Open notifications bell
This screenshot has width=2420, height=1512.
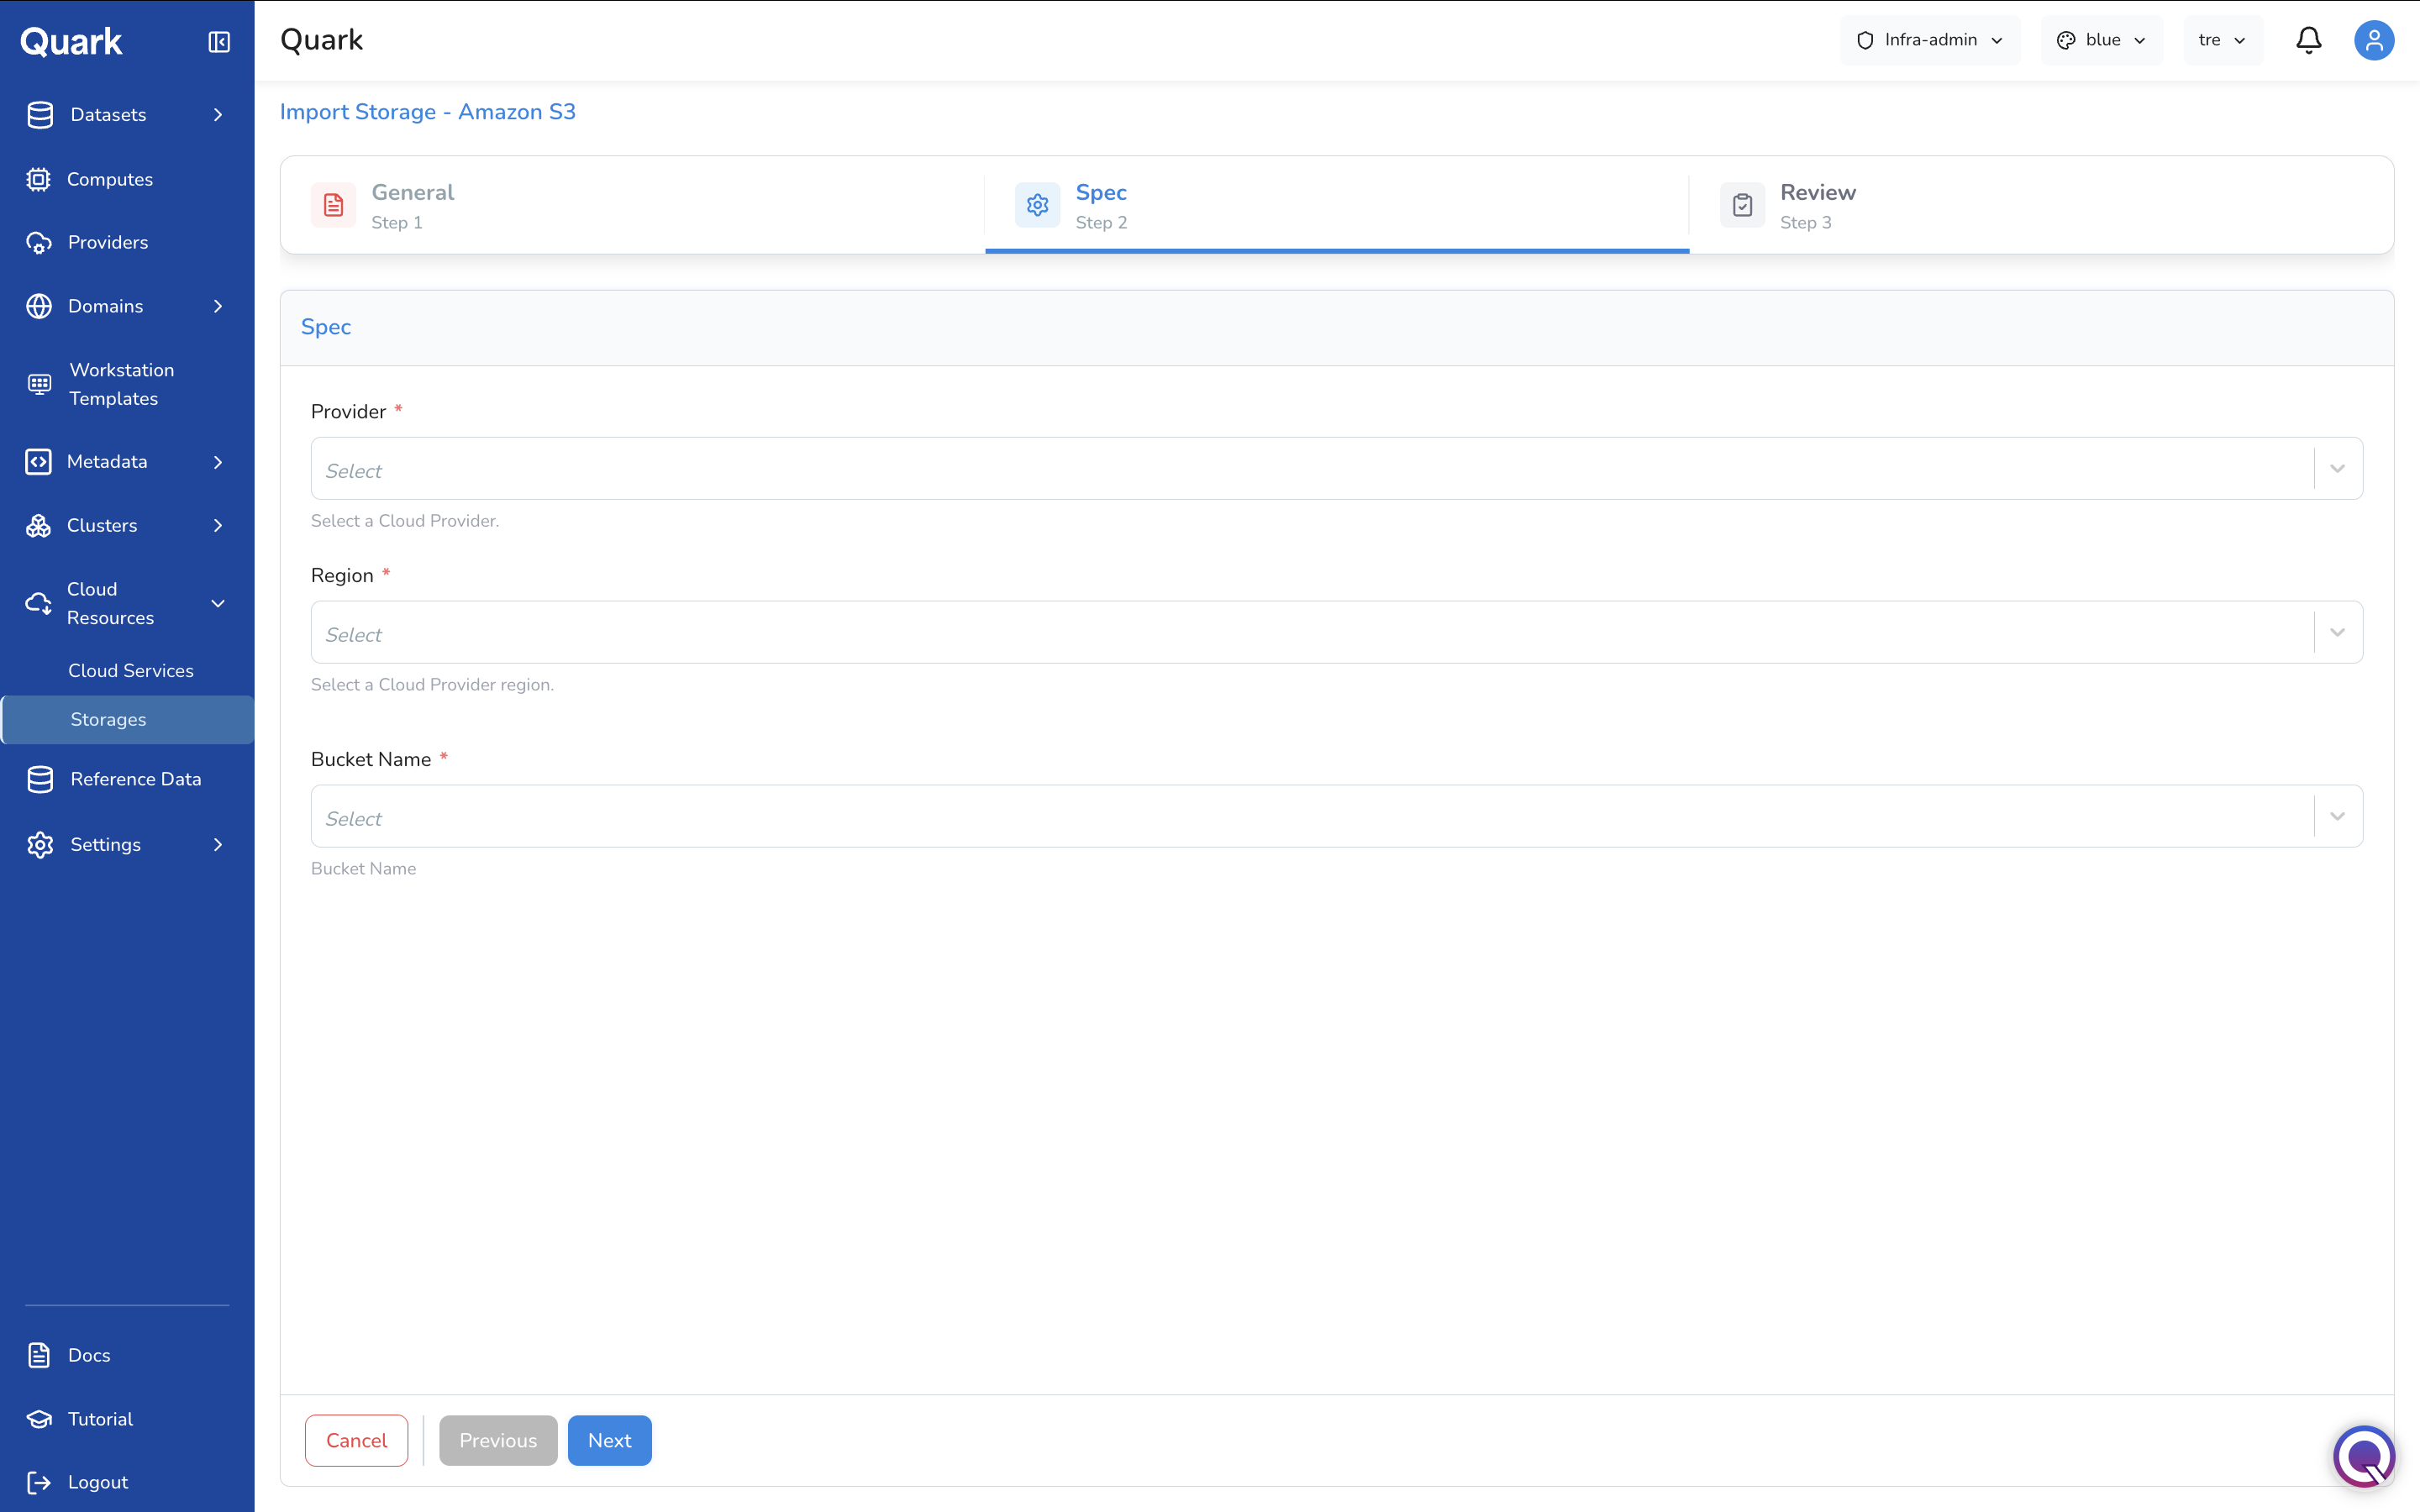click(x=2309, y=40)
